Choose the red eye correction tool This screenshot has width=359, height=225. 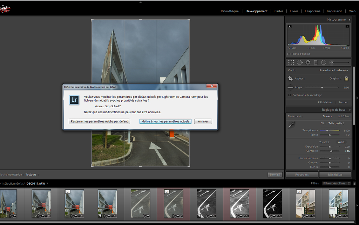[x=307, y=62]
